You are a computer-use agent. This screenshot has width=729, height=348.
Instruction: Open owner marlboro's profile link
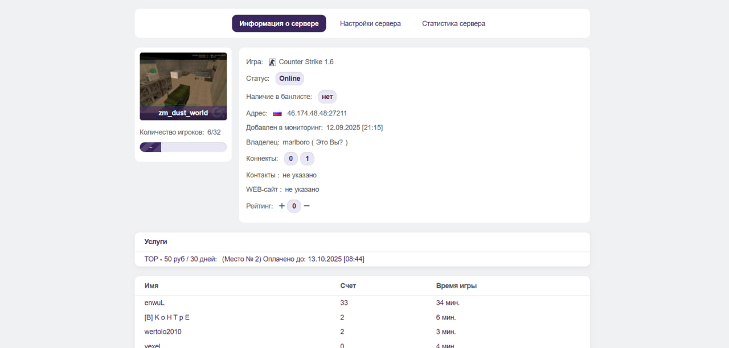coord(296,142)
